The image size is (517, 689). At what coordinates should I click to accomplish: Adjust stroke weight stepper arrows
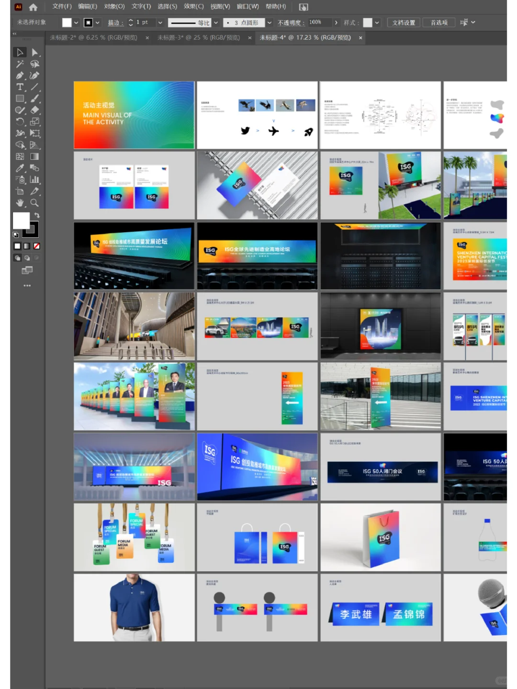tap(131, 22)
